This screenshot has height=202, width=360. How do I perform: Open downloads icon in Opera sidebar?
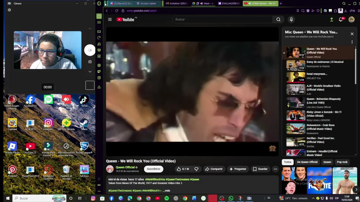99,87
